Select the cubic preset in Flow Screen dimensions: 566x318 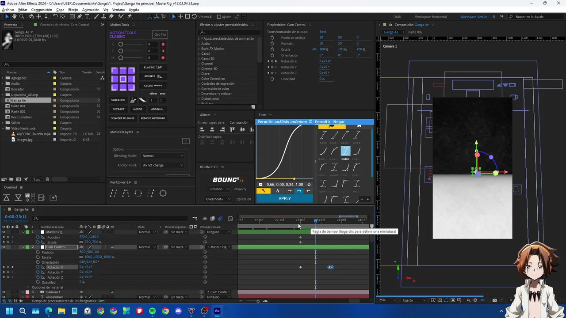[x=345, y=151]
